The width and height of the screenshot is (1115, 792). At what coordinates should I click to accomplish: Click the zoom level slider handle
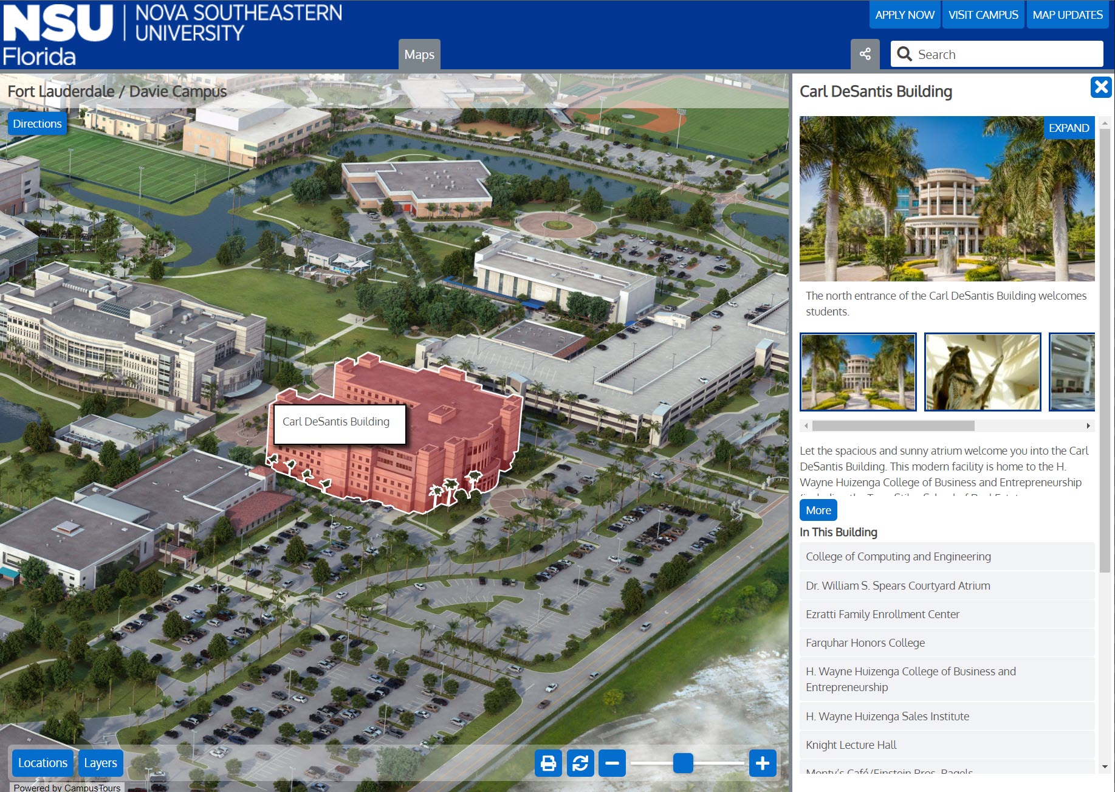(683, 763)
